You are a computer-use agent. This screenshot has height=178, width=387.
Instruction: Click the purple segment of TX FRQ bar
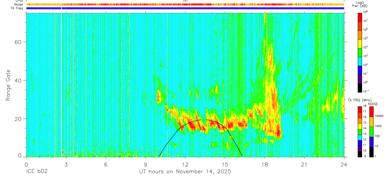[360, 148]
